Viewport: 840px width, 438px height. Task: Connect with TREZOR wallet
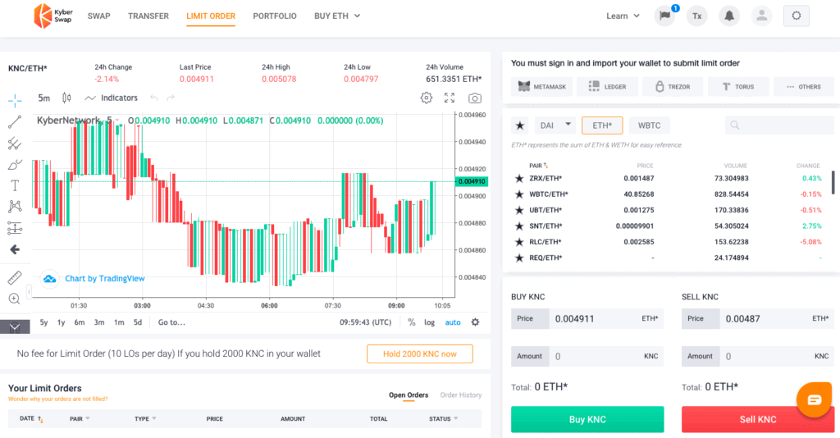click(x=673, y=87)
